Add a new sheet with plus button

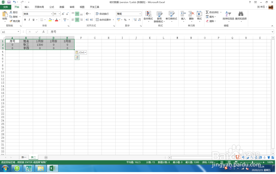pyautogui.click(x=46, y=157)
